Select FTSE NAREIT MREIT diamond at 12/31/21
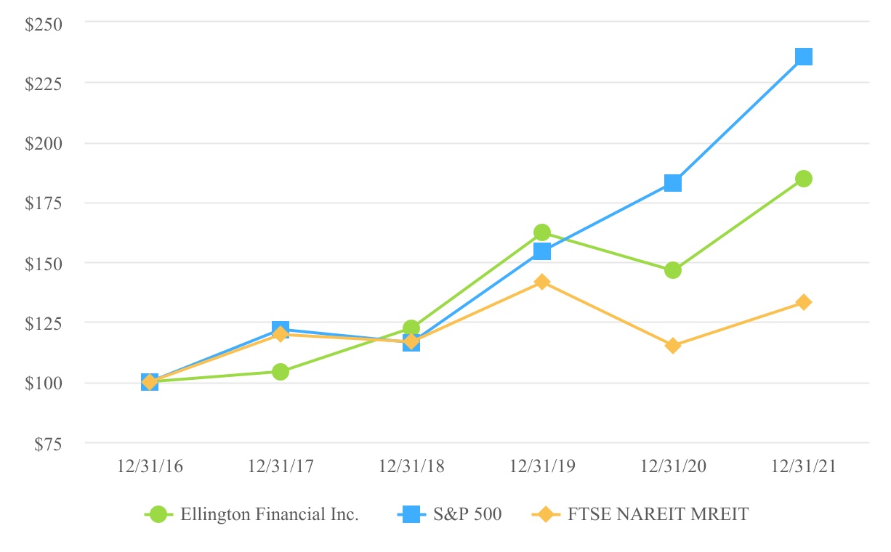Image resolution: width=891 pixels, height=552 pixels. click(804, 302)
